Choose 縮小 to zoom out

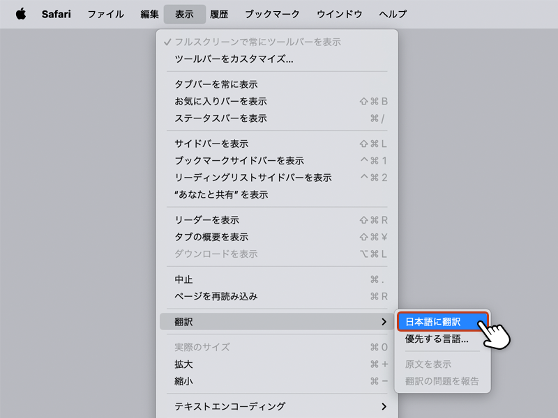pos(183,381)
